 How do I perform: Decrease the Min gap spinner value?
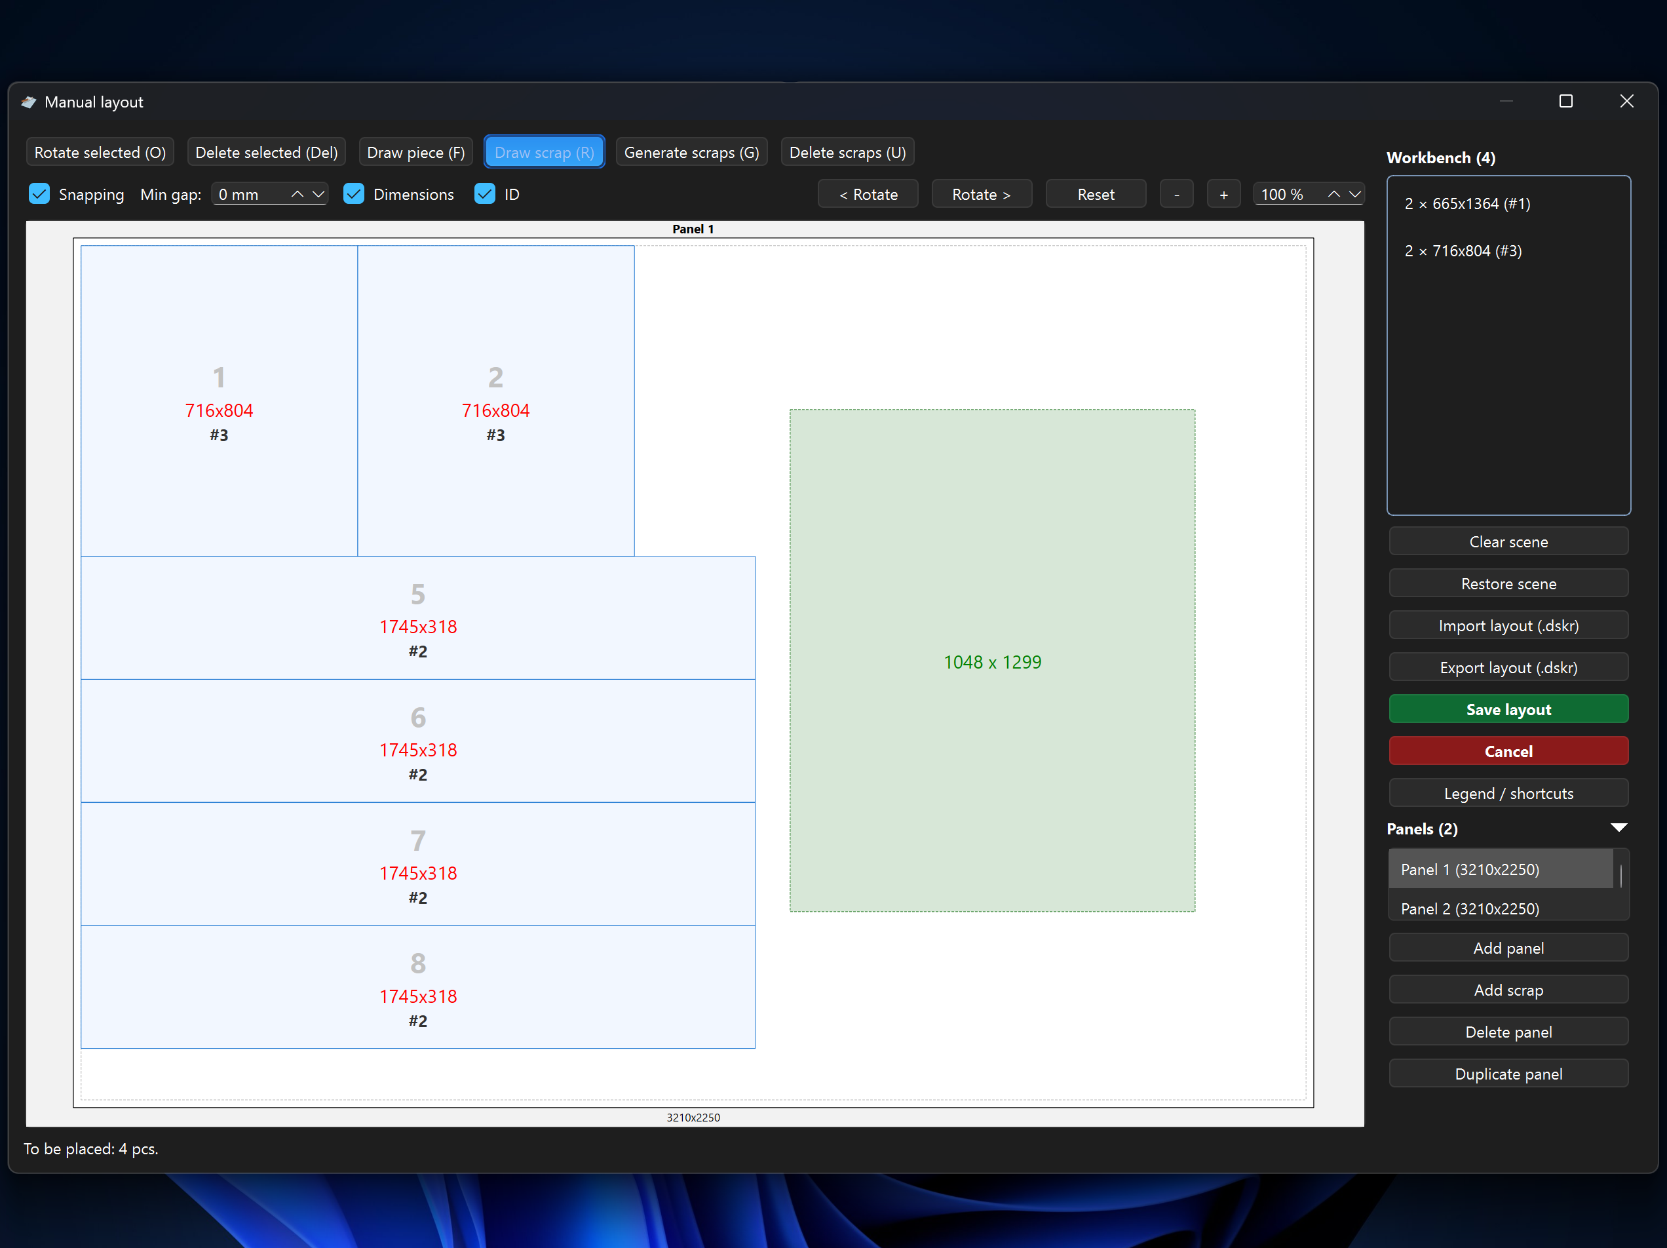coord(318,195)
